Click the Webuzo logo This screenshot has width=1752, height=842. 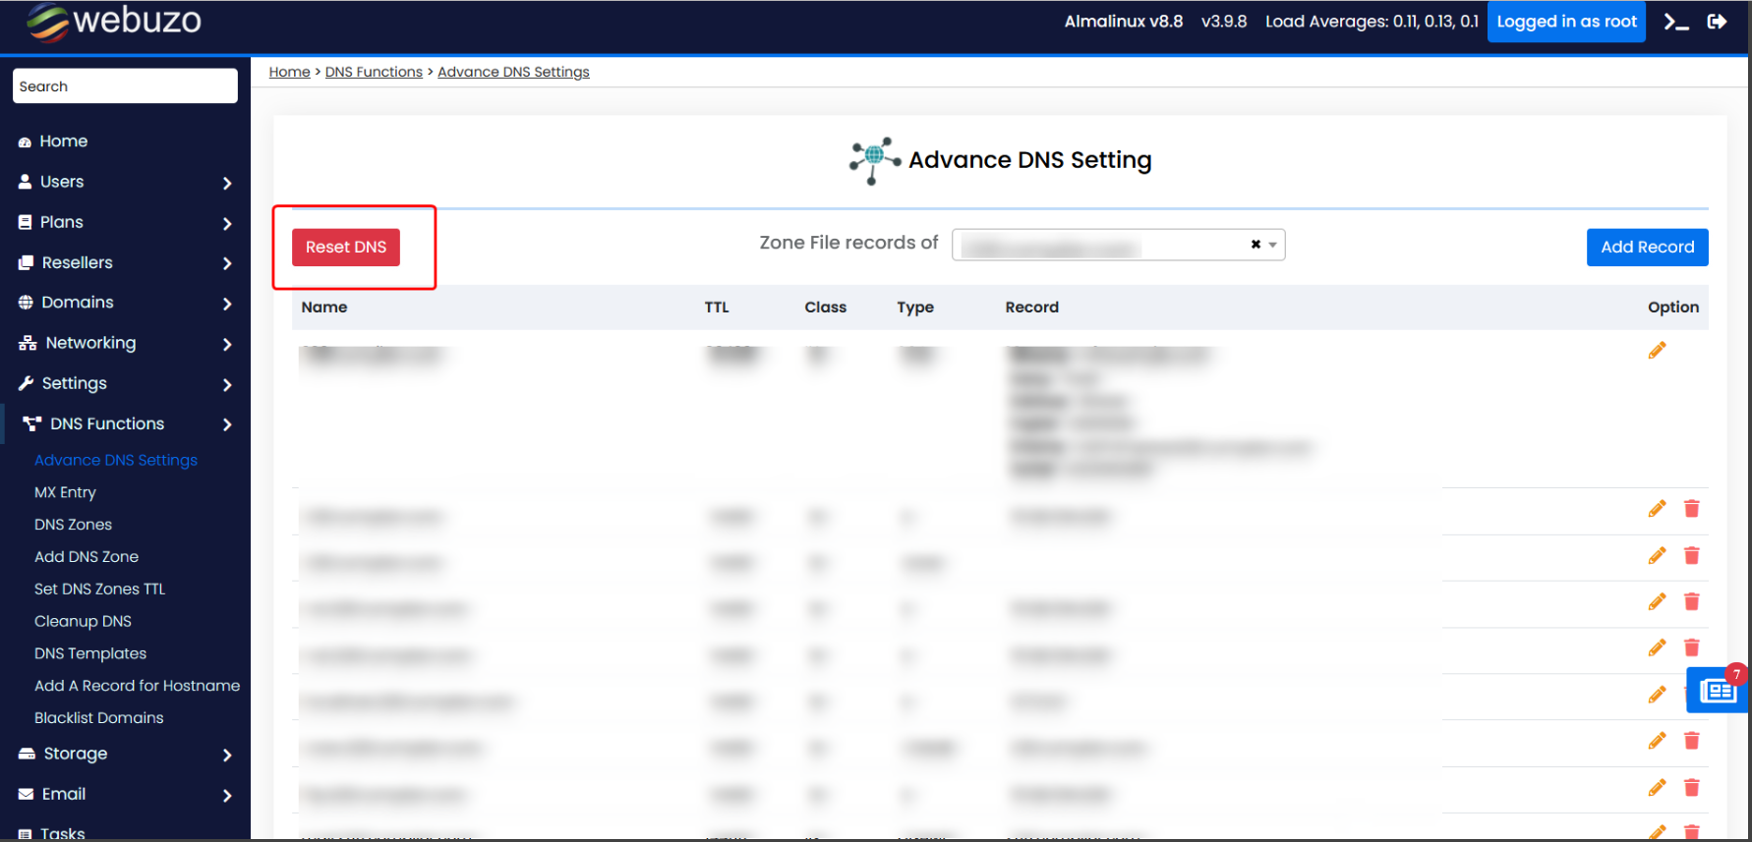point(114,22)
